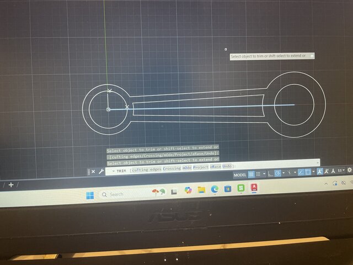This screenshot has height=265, width=353.
Task: Open snap mode settings dropdown arrow
Action: (x=264, y=174)
